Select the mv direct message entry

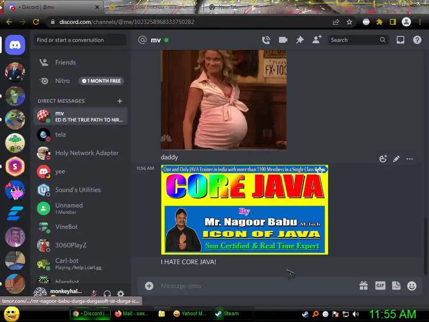point(80,117)
